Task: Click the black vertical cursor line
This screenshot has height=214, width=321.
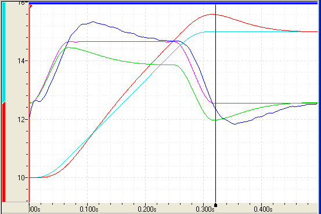Action: point(215,102)
